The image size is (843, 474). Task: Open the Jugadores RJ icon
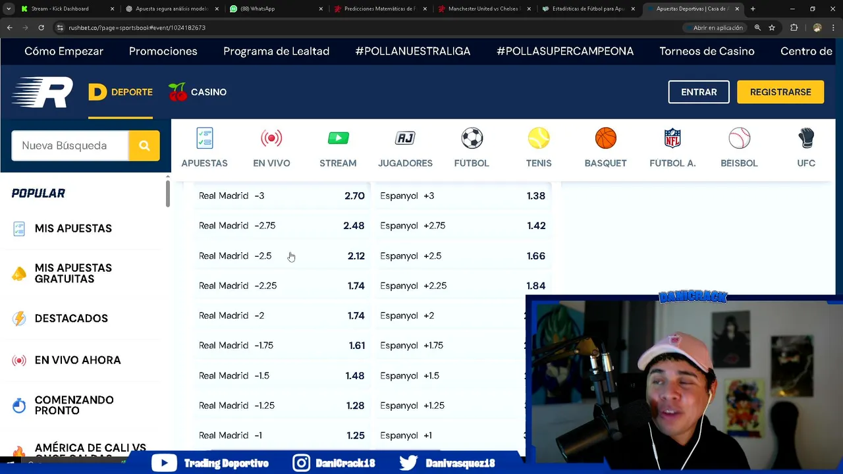tap(405, 138)
